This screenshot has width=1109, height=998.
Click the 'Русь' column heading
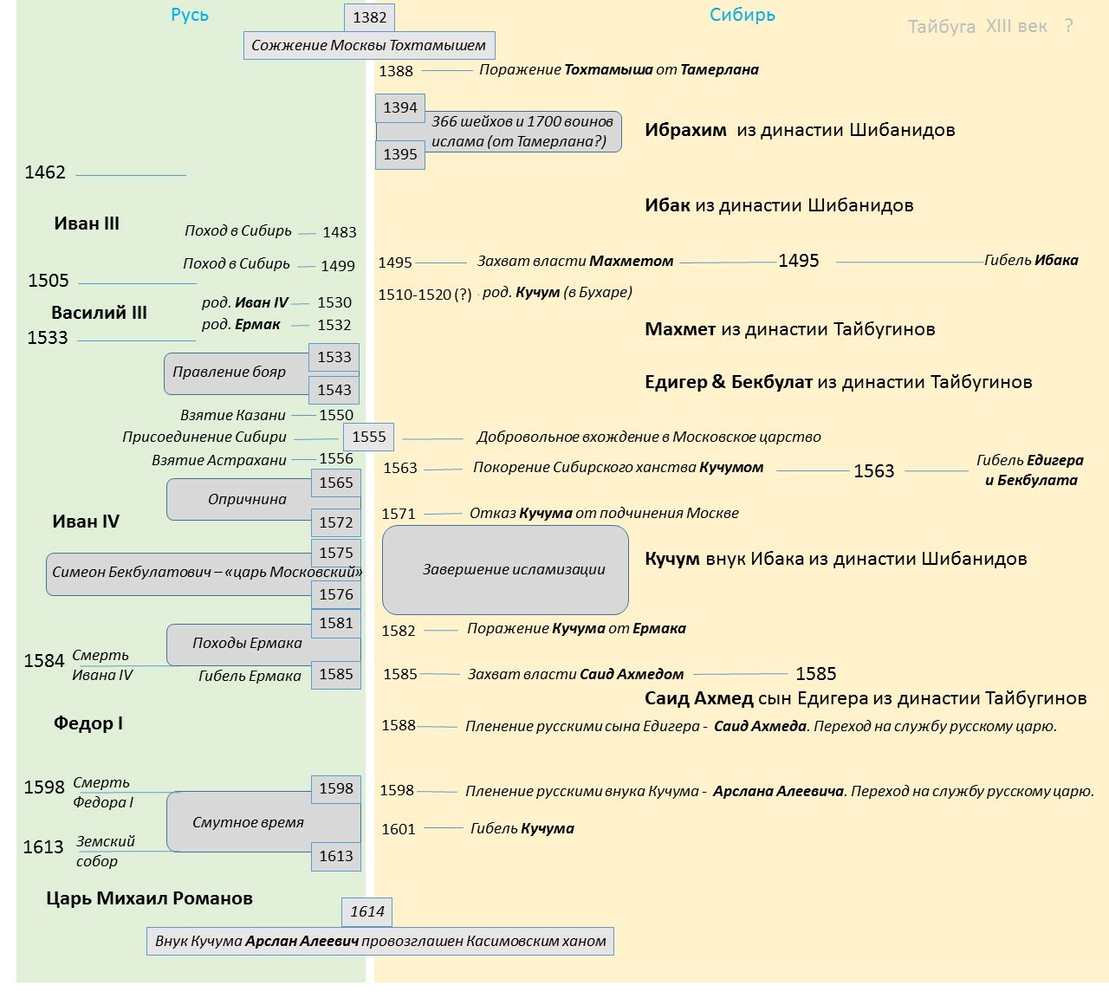click(x=190, y=15)
